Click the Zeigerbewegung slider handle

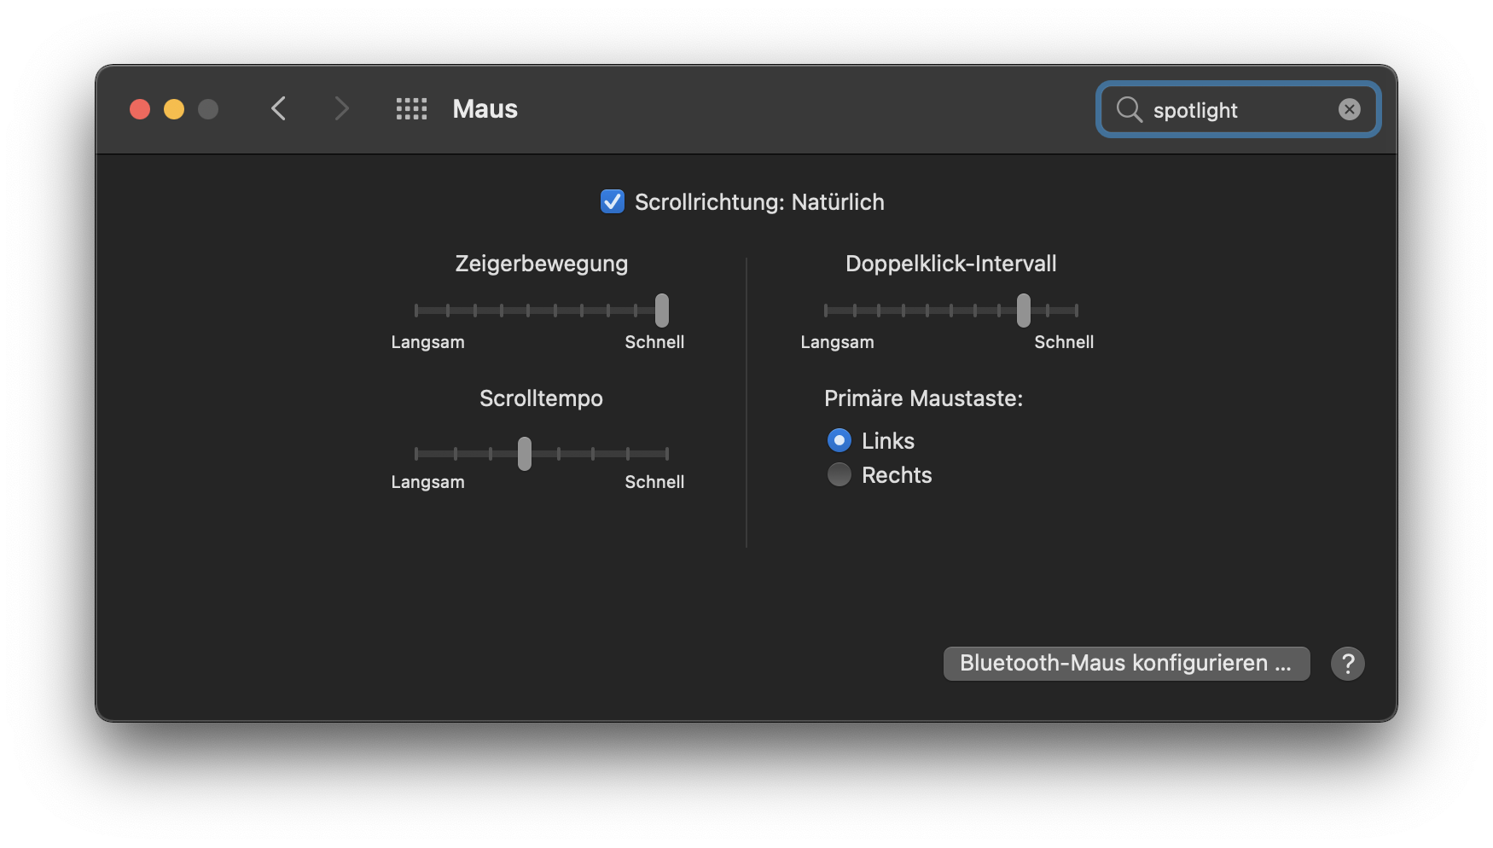pyautogui.click(x=662, y=311)
